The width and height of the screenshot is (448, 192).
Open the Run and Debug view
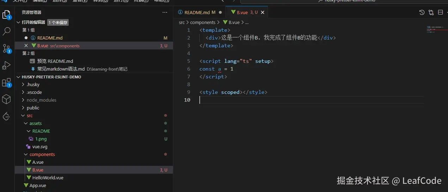[x=6, y=65]
